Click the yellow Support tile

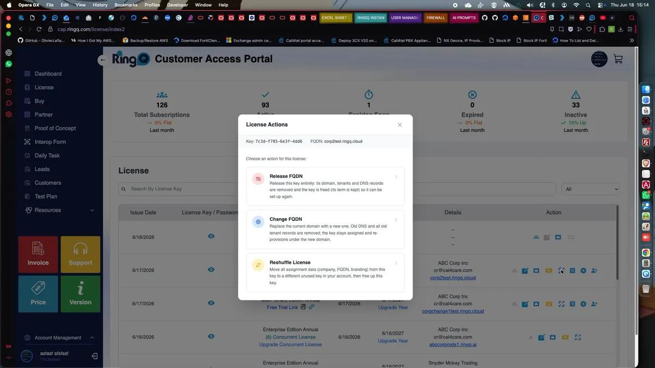click(80, 255)
